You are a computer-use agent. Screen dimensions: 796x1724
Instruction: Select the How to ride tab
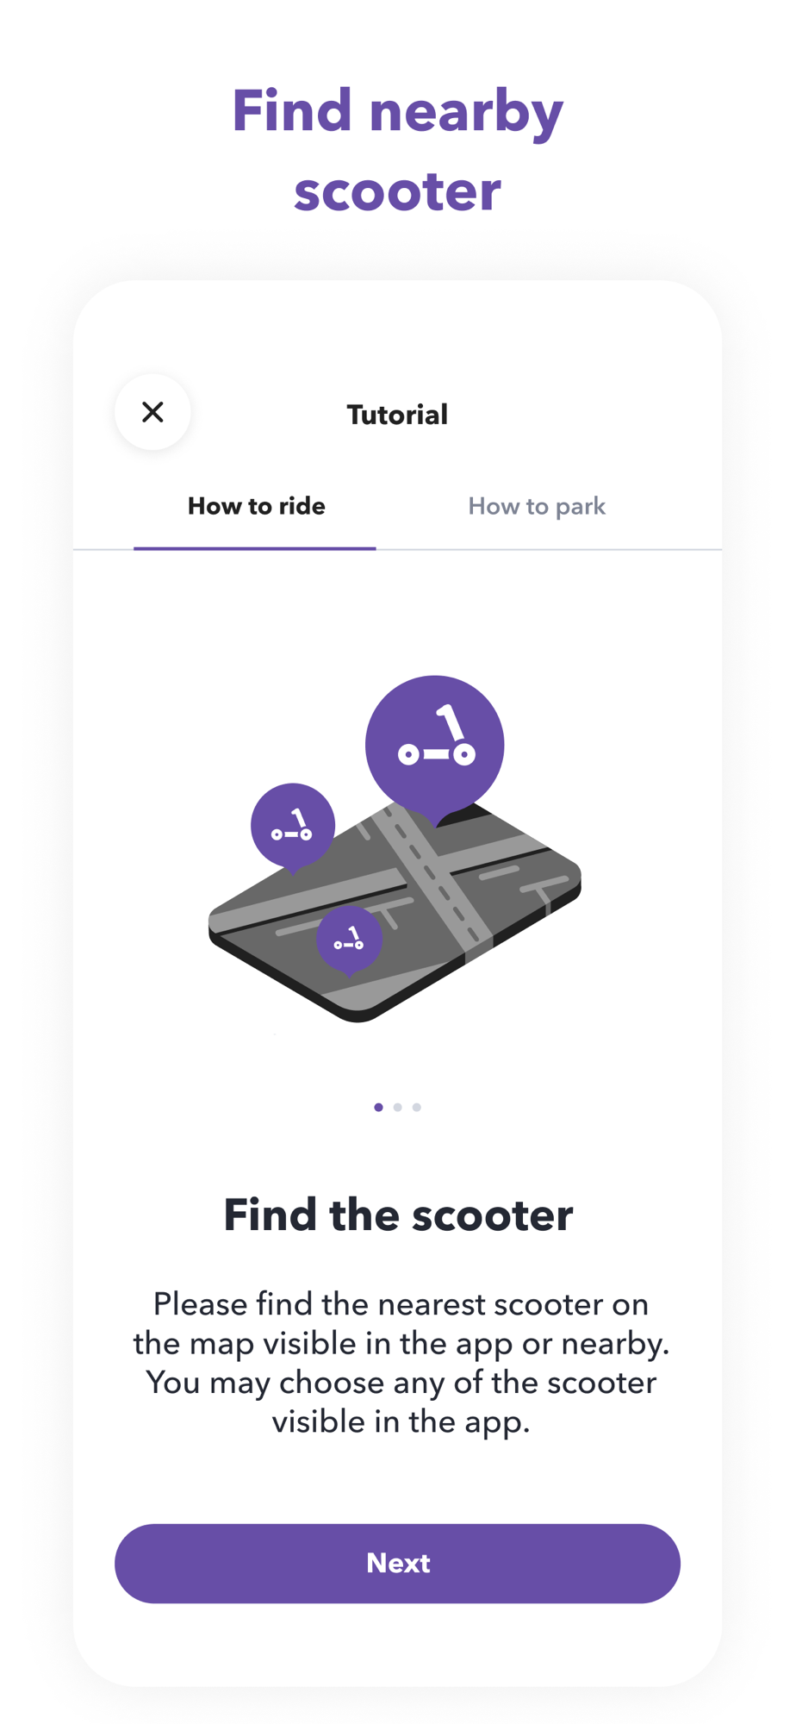[257, 506]
